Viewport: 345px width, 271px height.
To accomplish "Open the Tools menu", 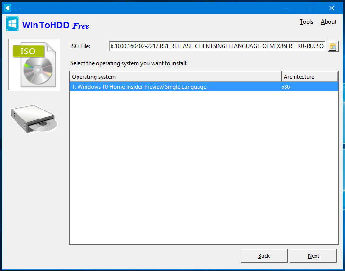I will 306,22.
